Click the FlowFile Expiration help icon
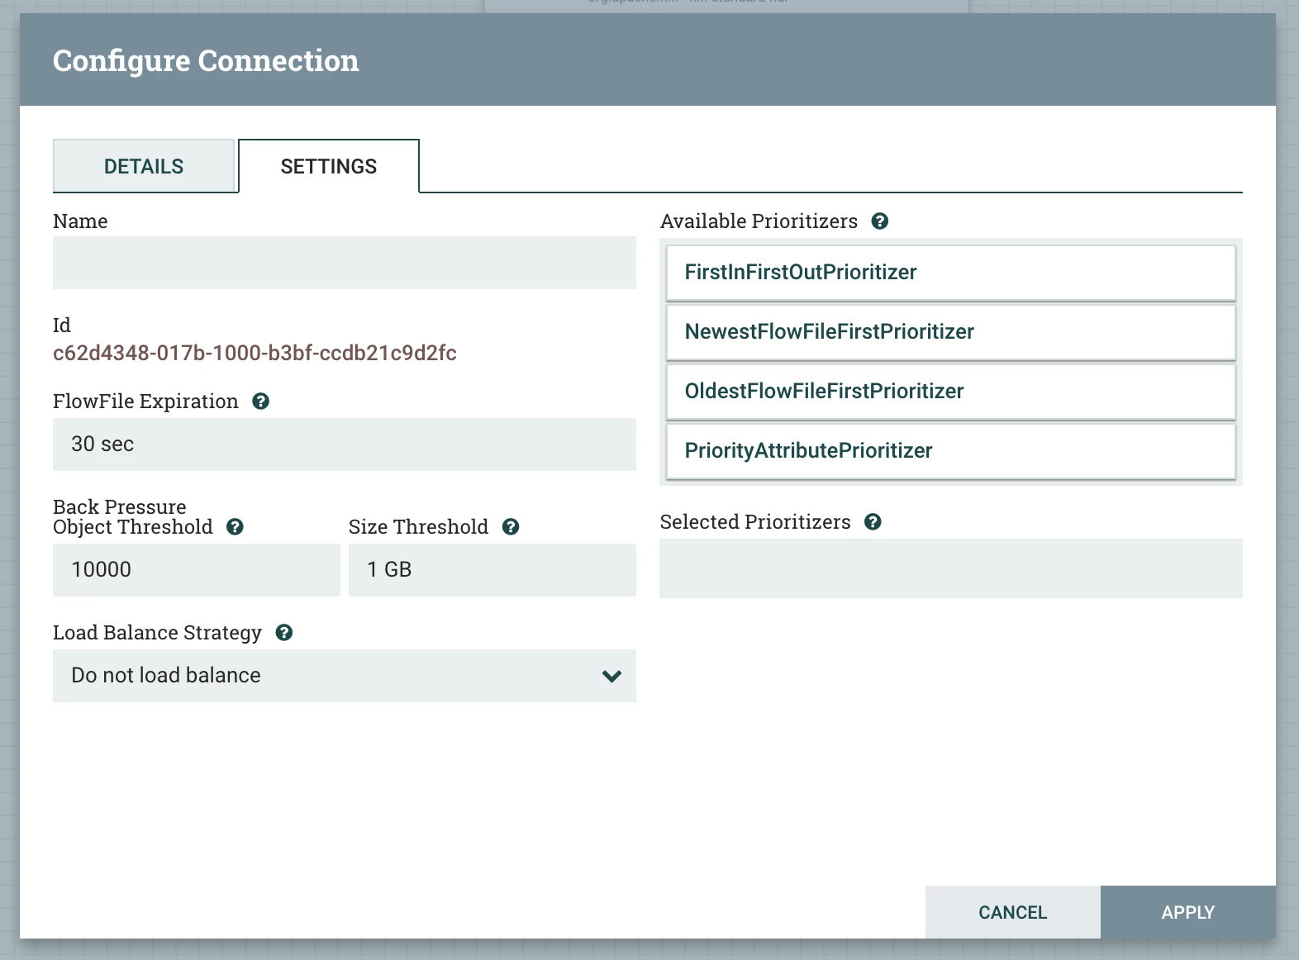This screenshot has width=1299, height=960. pyautogui.click(x=261, y=402)
